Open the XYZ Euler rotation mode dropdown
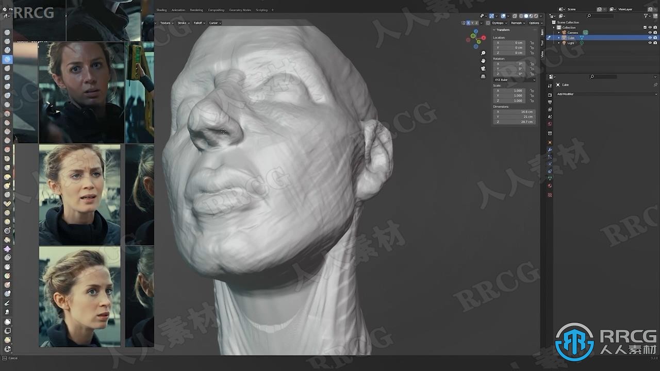The image size is (660, 371). (514, 80)
